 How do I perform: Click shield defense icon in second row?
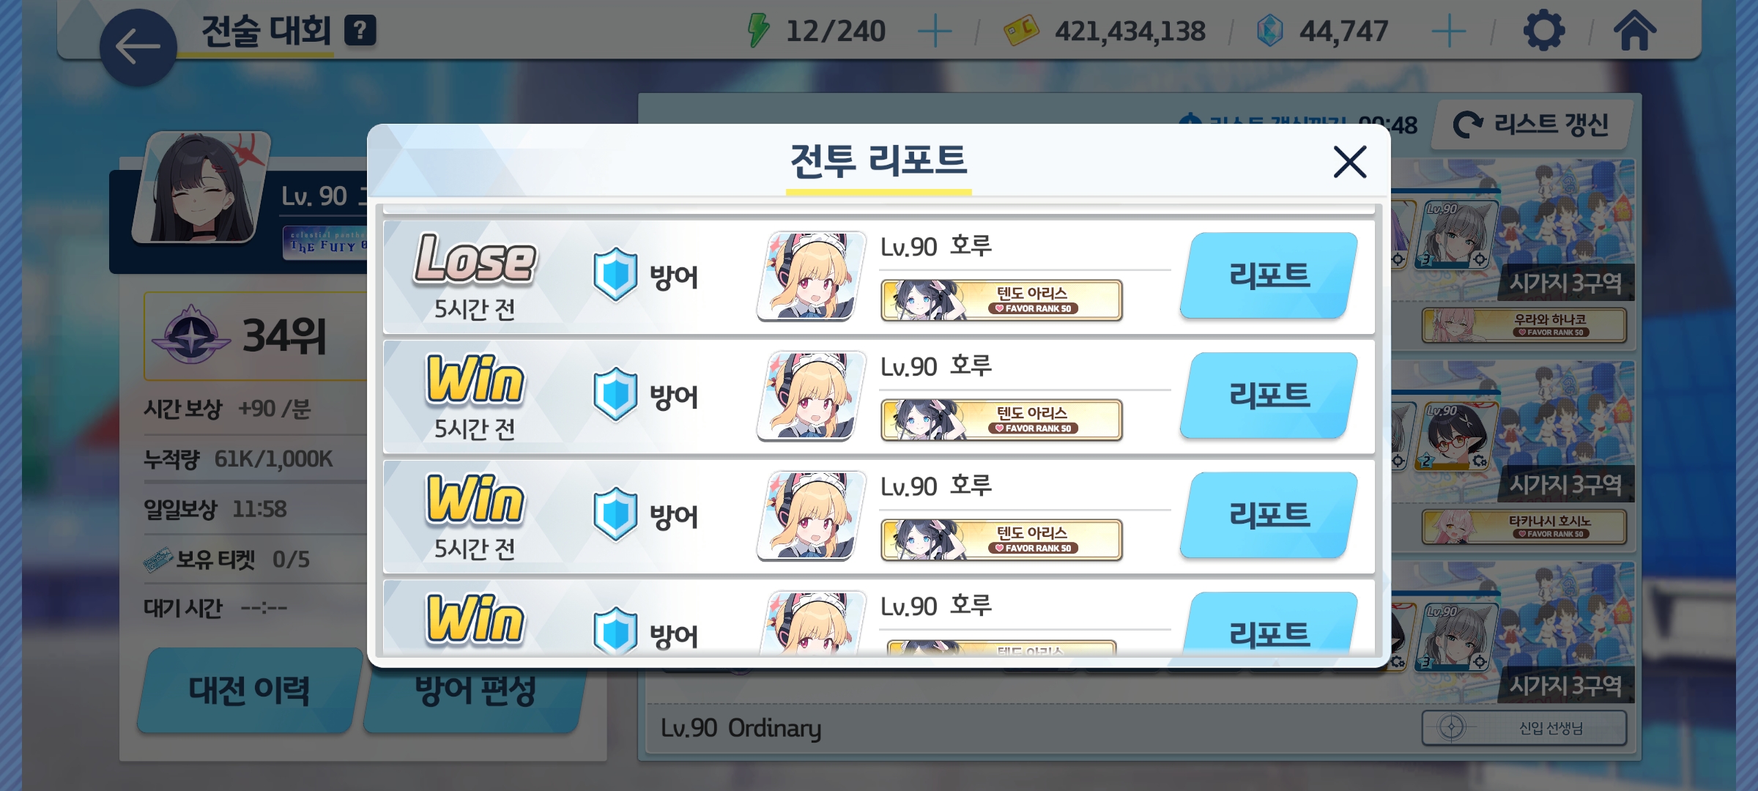pos(615,395)
